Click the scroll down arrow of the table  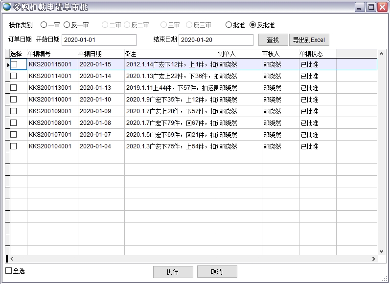[x=381, y=251]
